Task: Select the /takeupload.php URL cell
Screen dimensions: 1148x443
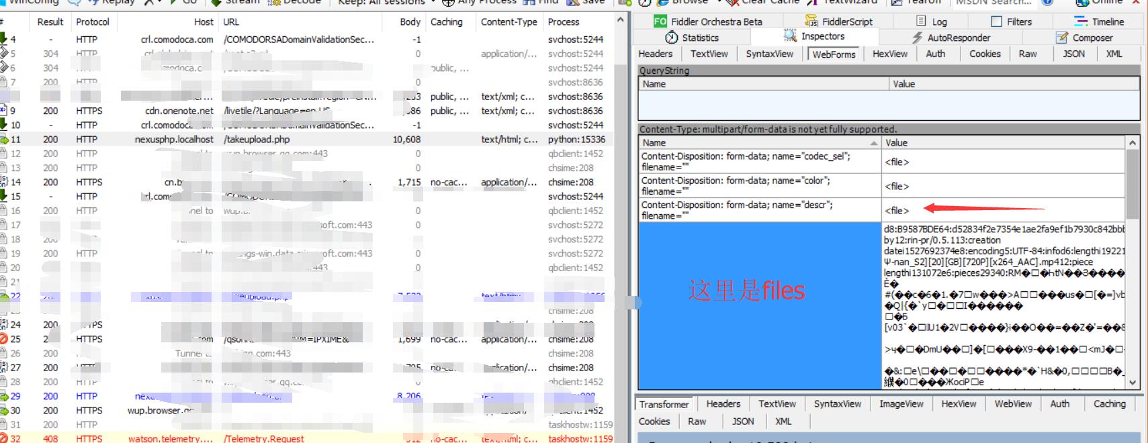Action: [257, 140]
